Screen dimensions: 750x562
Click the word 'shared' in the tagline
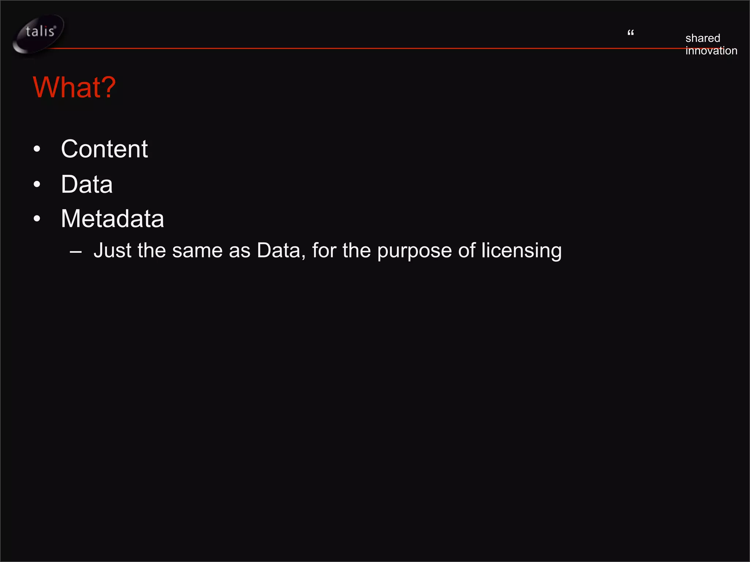(703, 38)
